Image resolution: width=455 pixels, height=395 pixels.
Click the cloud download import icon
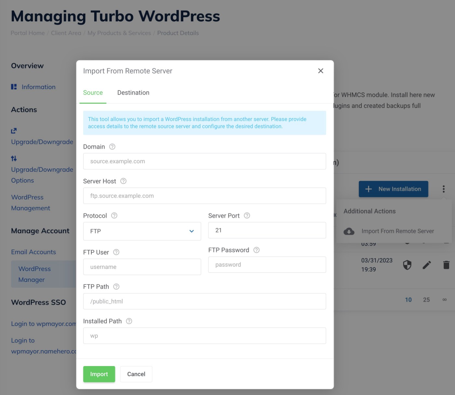pos(349,231)
